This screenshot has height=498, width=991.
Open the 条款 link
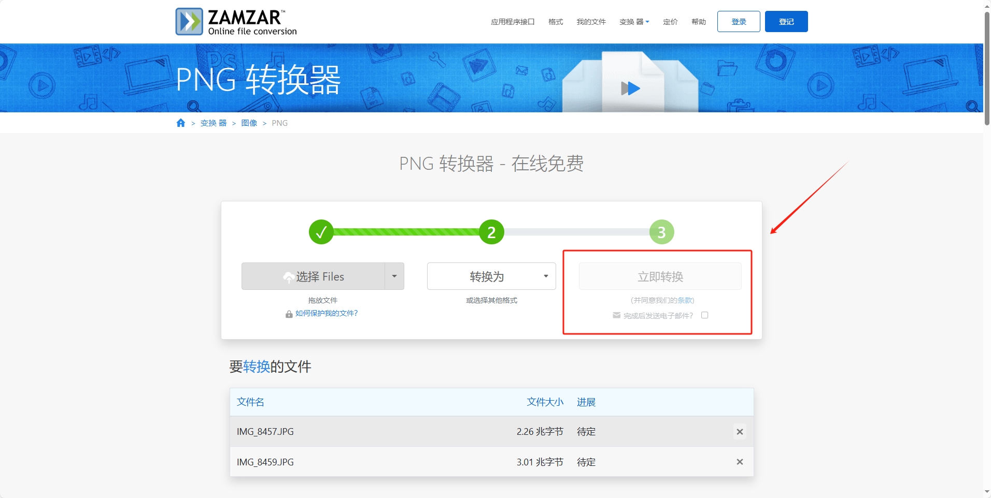(x=685, y=300)
